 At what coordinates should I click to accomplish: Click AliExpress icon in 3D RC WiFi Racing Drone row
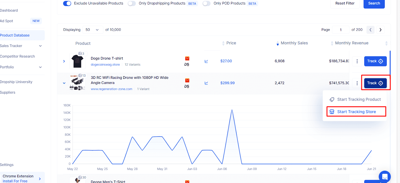pos(187,80)
